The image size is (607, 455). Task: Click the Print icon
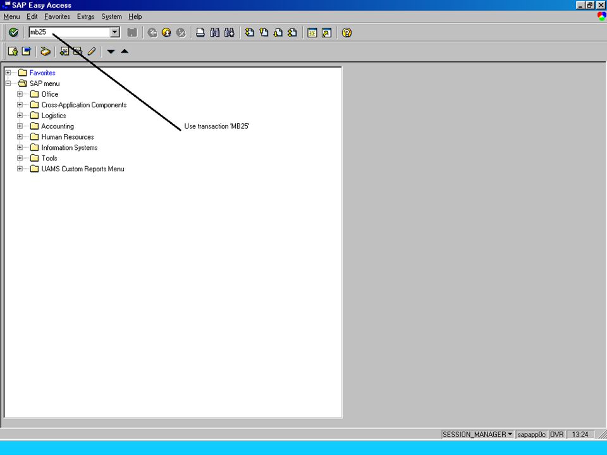(200, 32)
